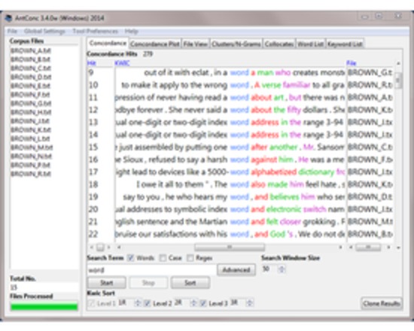414x331 pixels.
Task: Toggle the Regex checkbox
Action: (190, 258)
